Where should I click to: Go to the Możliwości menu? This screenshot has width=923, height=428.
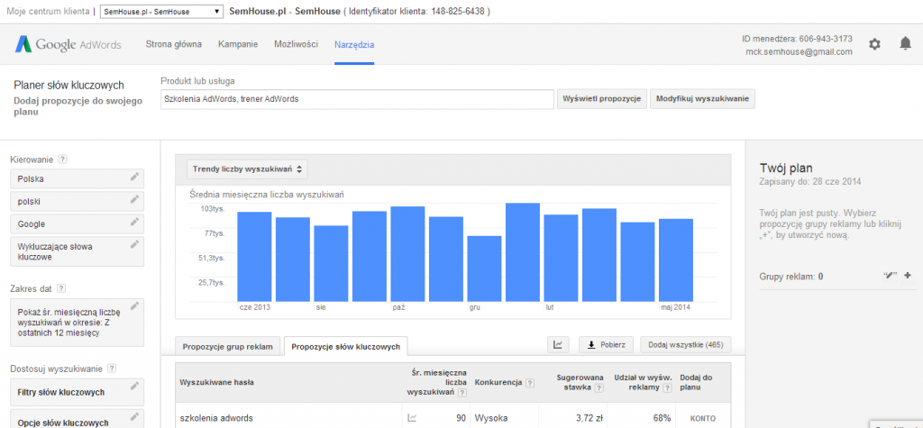click(x=295, y=44)
